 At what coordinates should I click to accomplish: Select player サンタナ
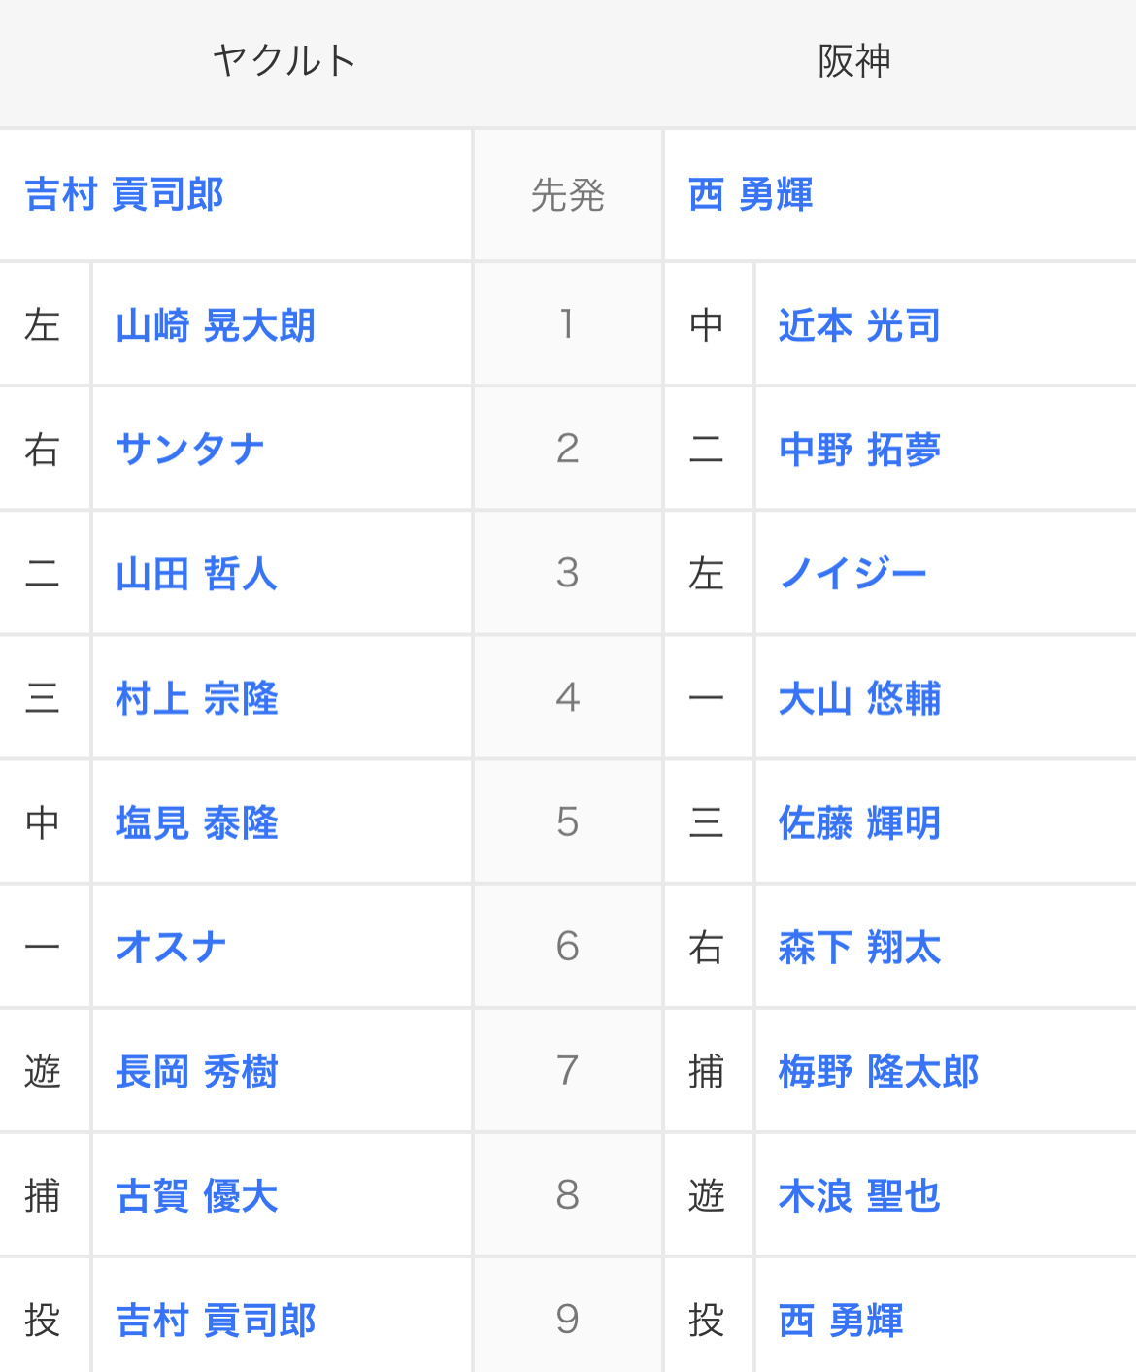190,450
